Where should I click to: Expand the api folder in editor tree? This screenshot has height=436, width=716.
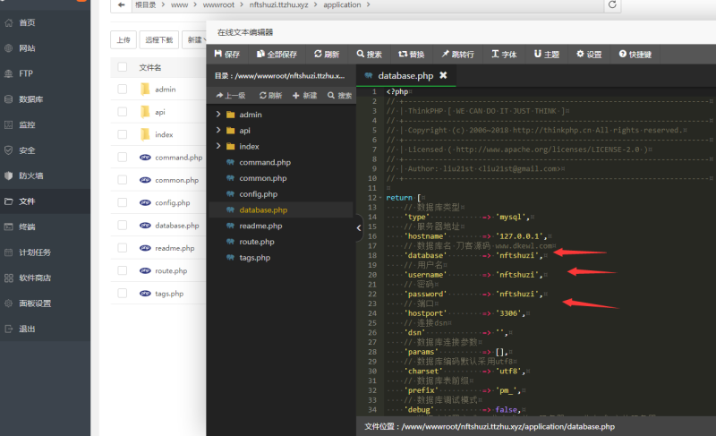(218, 130)
